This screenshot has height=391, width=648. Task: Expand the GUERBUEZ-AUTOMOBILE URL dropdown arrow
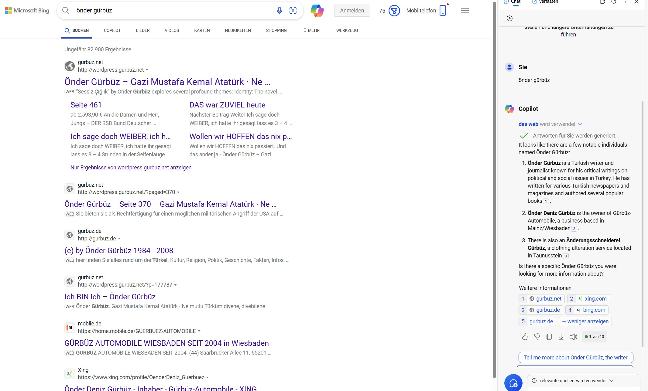pos(199,331)
